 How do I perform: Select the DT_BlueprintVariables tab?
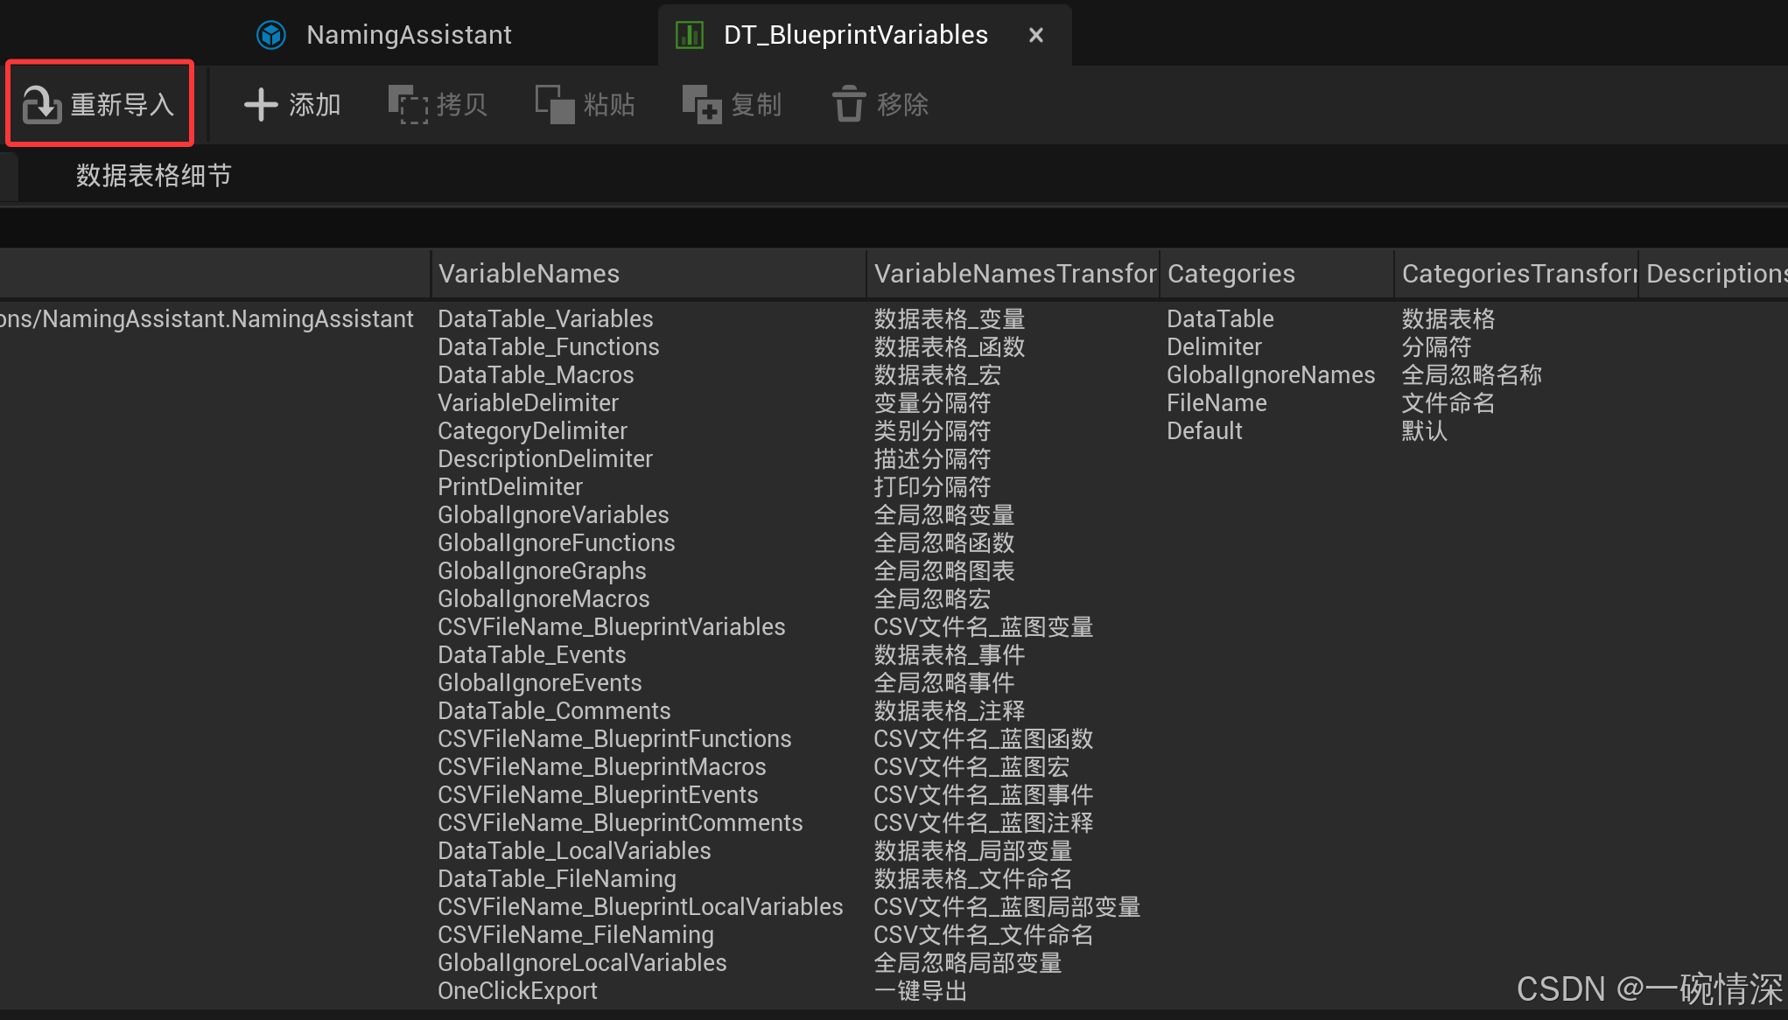click(855, 35)
